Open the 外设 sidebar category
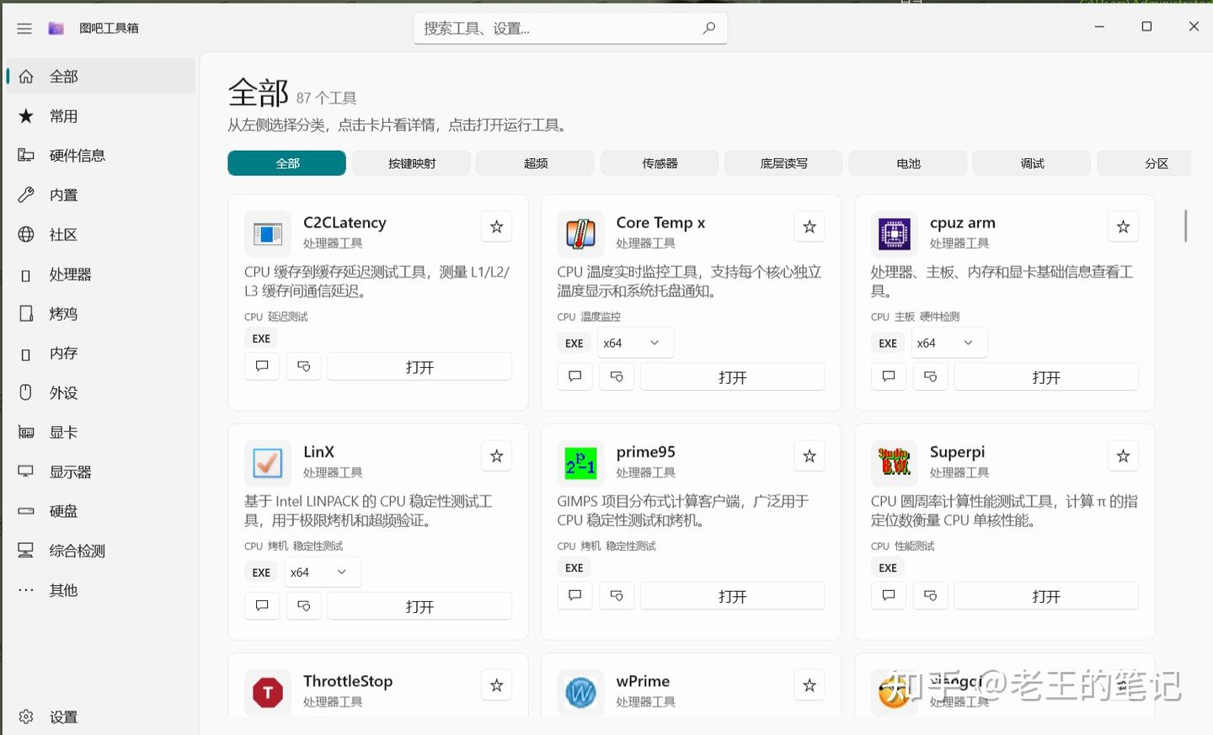Viewport: 1213px width, 735px height. (100, 393)
